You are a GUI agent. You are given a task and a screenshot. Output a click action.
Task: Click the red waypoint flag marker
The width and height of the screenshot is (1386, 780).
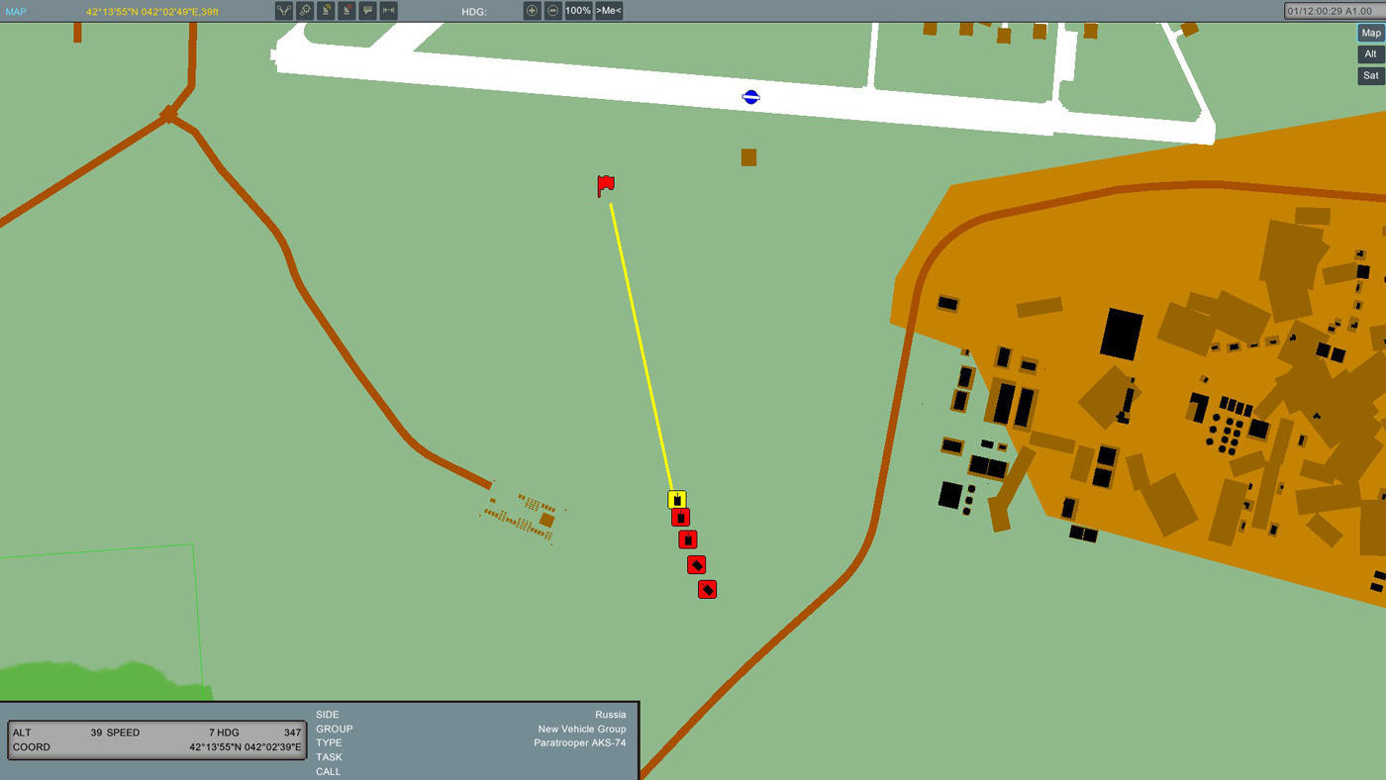pos(606,185)
